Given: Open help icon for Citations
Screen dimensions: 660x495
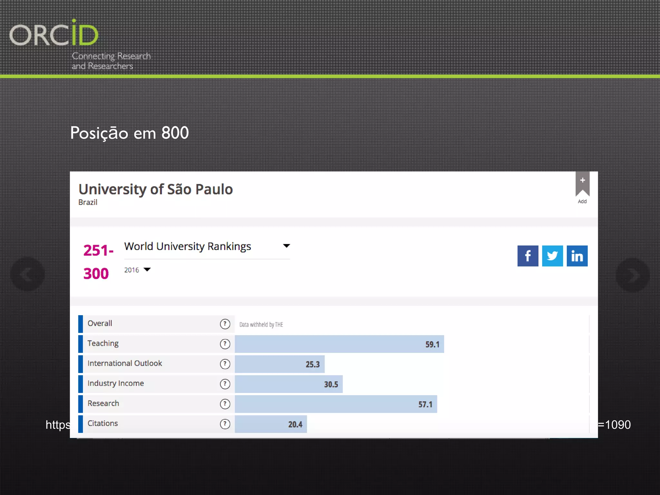Looking at the screenshot, I should (225, 424).
